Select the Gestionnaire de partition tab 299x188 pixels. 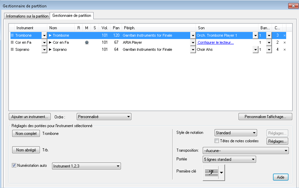[x=72, y=15]
